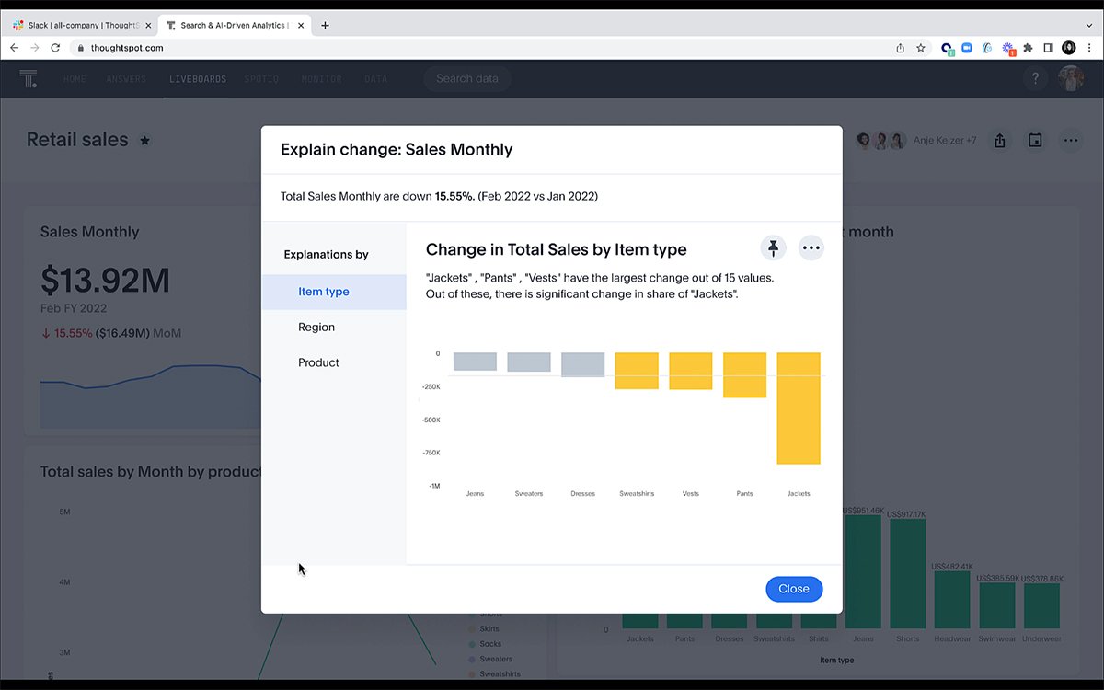Open the liveboard's ellipsis options menu
Screen dimensions: 1104x690
coord(1070,140)
